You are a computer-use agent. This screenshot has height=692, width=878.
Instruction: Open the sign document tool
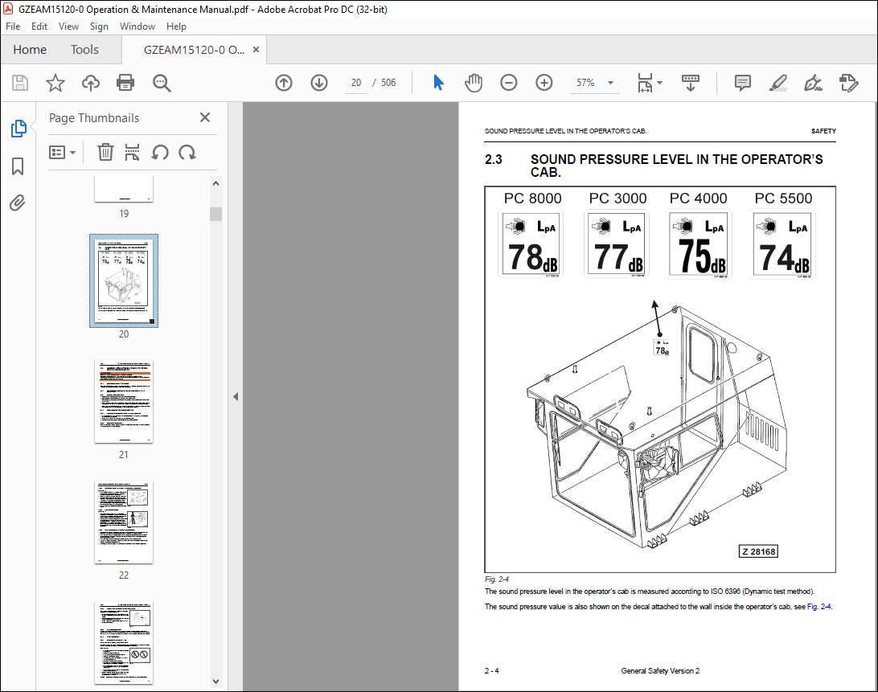point(813,83)
